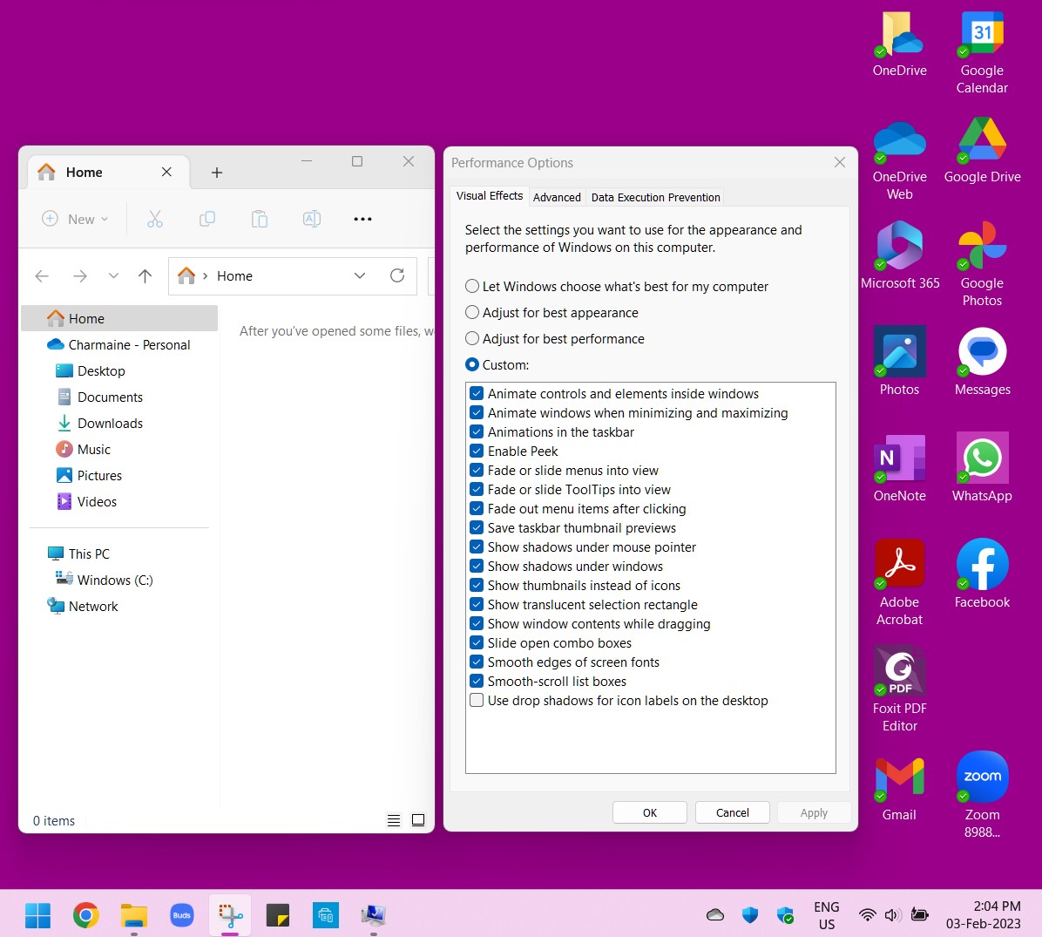This screenshot has height=937, width=1042.
Task: Switch to the Advanced tab
Action: 557,198
